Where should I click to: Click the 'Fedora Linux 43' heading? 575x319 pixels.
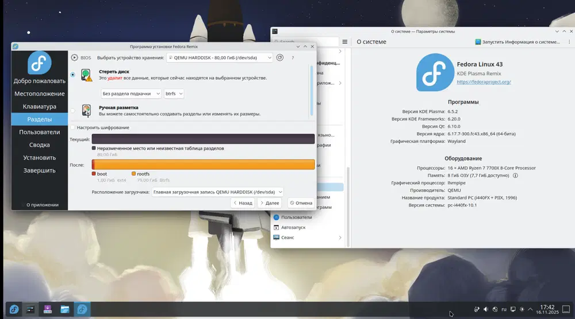(x=480, y=64)
